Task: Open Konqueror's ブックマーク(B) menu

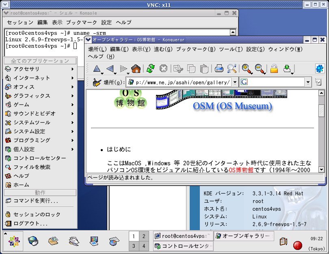Action: coord(196,49)
